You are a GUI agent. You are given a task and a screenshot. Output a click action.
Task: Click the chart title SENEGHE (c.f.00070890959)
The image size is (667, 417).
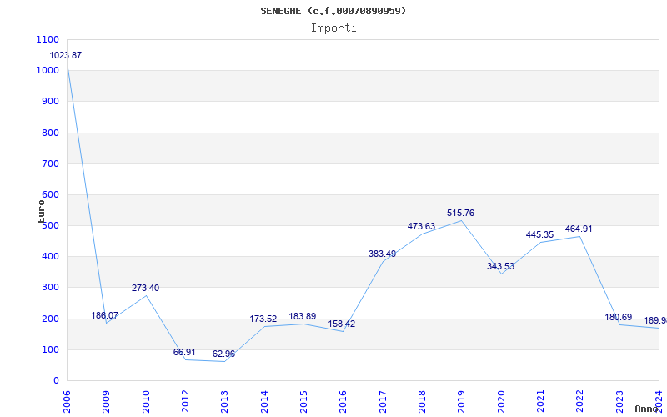[333, 11]
